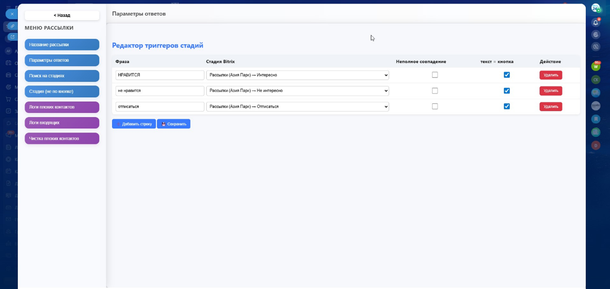Open the red D user avatar
The height and width of the screenshot is (289, 610).
point(596,145)
